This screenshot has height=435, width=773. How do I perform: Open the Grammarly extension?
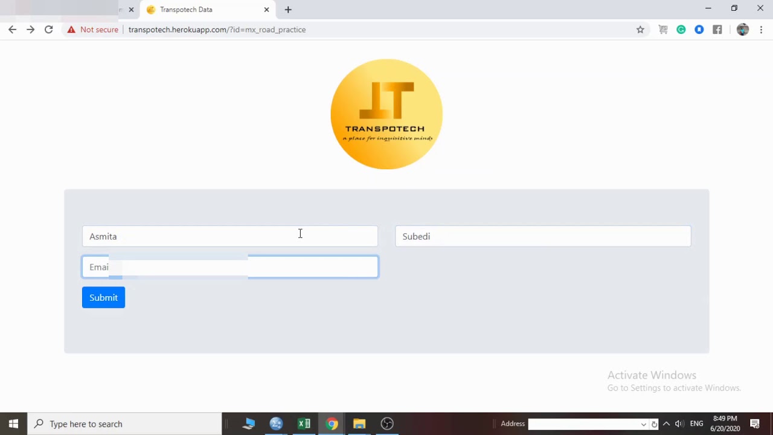[x=681, y=30]
